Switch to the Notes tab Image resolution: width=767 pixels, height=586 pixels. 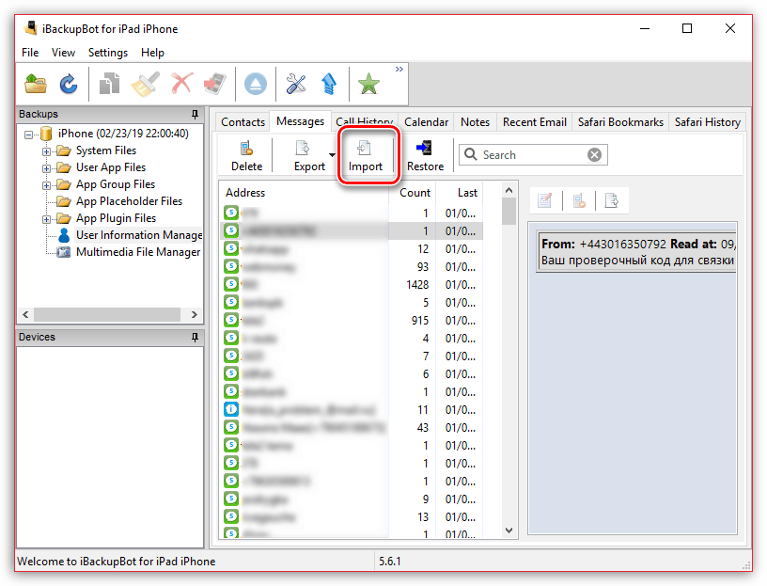pyautogui.click(x=475, y=122)
